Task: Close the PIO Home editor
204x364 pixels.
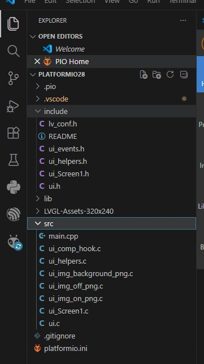Action: (37, 62)
